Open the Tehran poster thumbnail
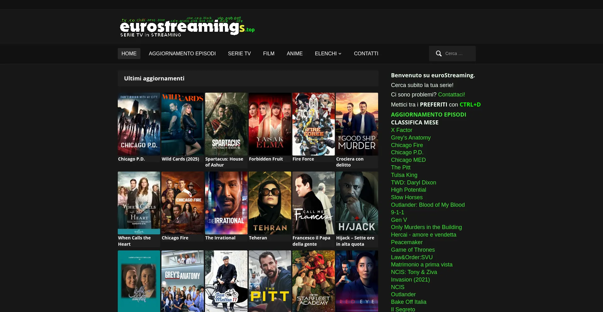This screenshot has height=312, width=603. pyautogui.click(x=270, y=203)
